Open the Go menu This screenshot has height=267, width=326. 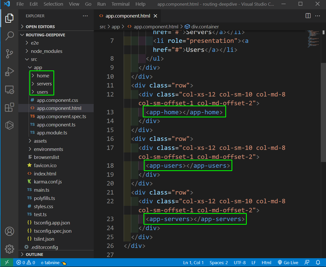click(x=88, y=4)
